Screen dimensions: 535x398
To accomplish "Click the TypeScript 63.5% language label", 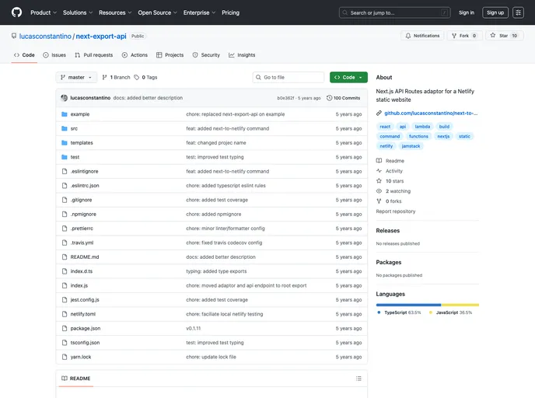I will 403,312.
